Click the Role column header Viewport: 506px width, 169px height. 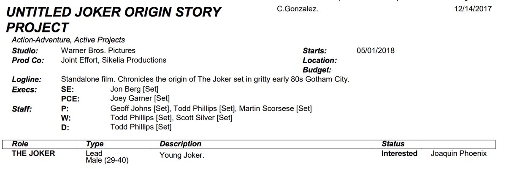(x=20, y=144)
